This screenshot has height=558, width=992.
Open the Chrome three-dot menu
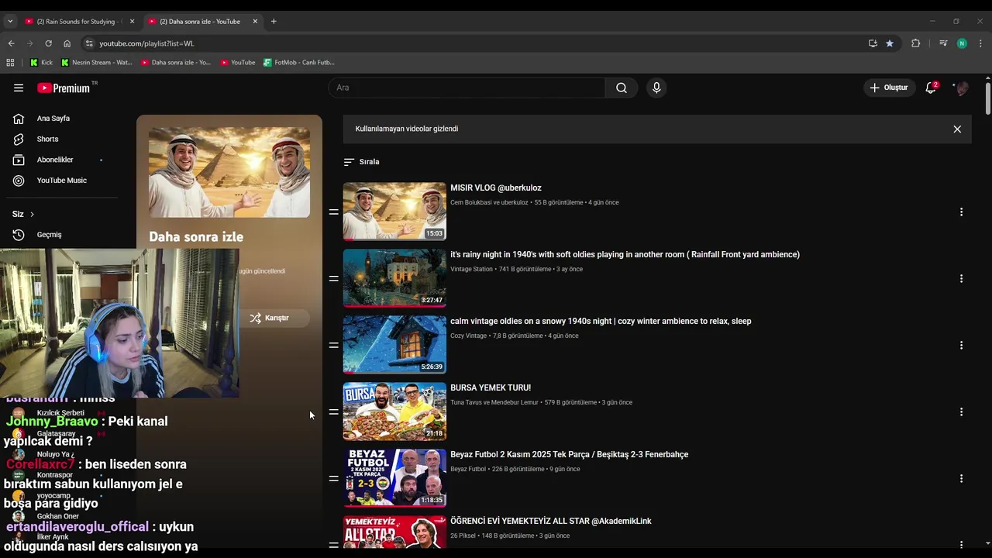coord(980,43)
